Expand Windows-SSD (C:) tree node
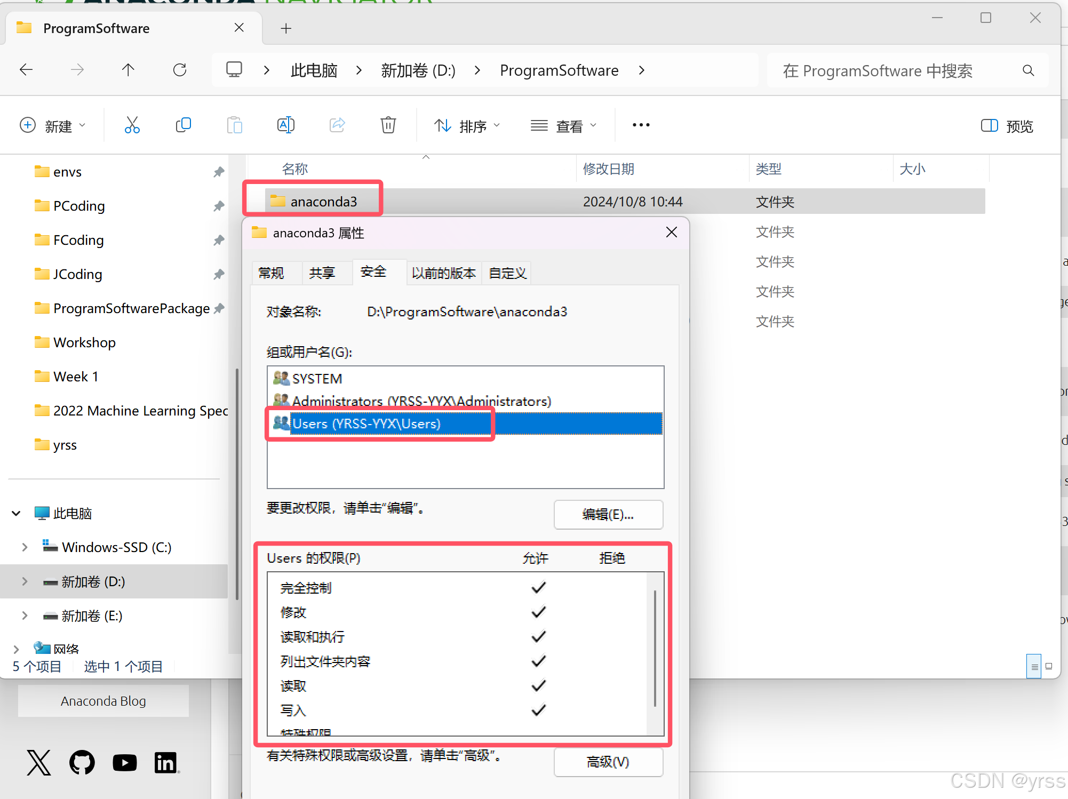The image size is (1068, 799). [25, 547]
